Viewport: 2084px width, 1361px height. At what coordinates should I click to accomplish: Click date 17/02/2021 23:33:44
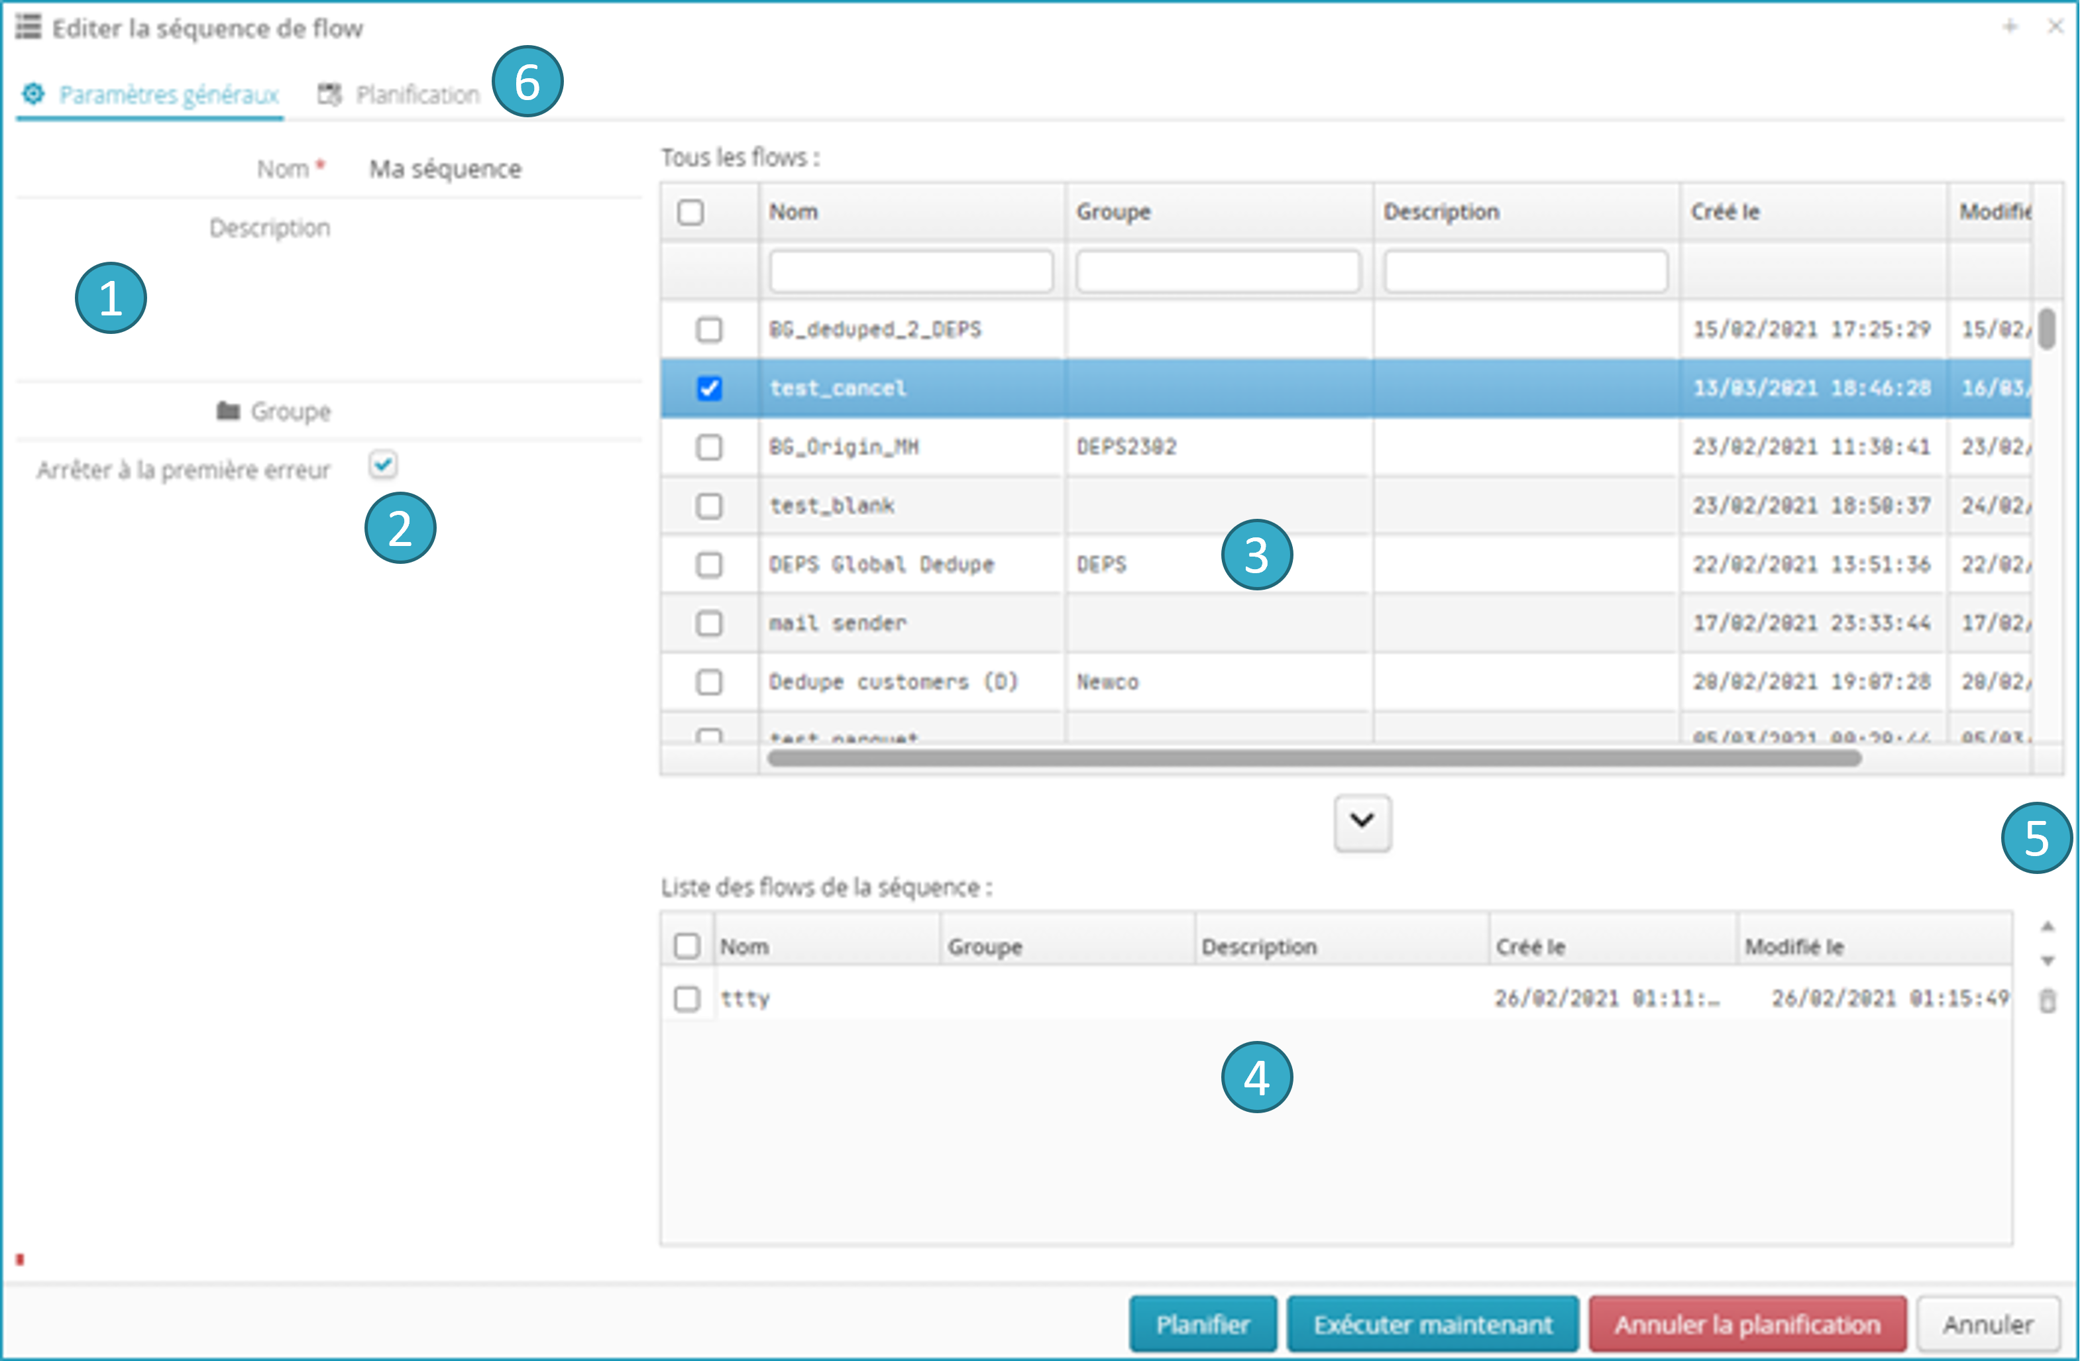tap(1811, 623)
